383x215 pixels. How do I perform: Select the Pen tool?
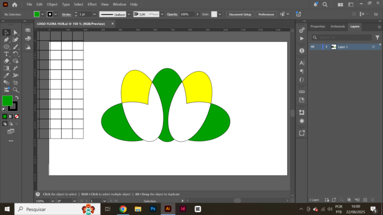pyautogui.click(x=6, y=40)
